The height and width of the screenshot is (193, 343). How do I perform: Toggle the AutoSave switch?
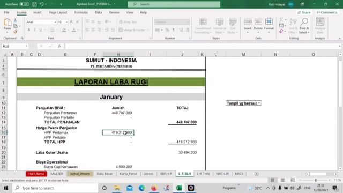point(24,4)
